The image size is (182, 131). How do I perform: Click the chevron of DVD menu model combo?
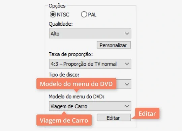127,106
